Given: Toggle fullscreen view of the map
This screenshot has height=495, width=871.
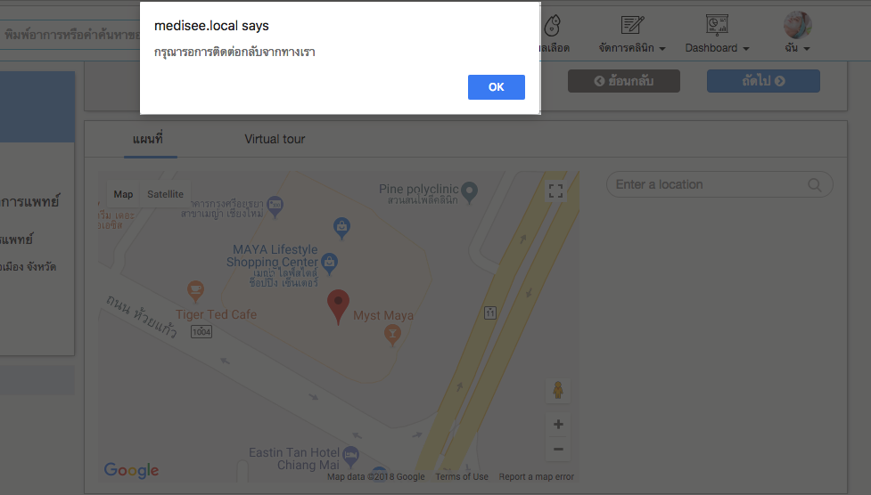Looking at the screenshot, I should tap(555, 191).
